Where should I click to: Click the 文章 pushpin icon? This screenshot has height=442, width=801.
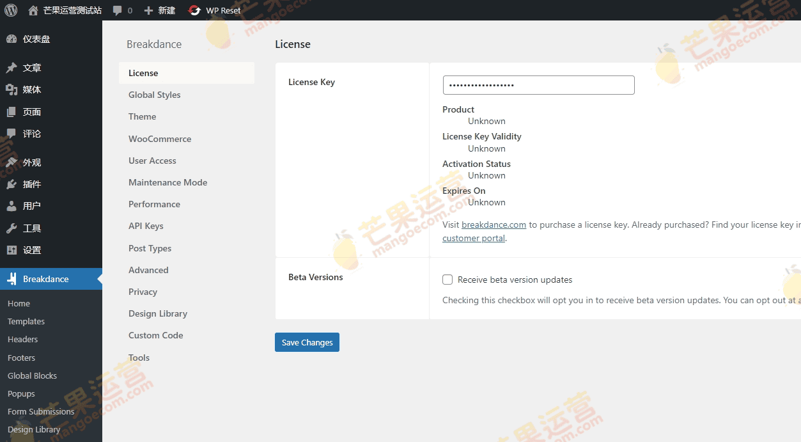(x=12, y=68)
